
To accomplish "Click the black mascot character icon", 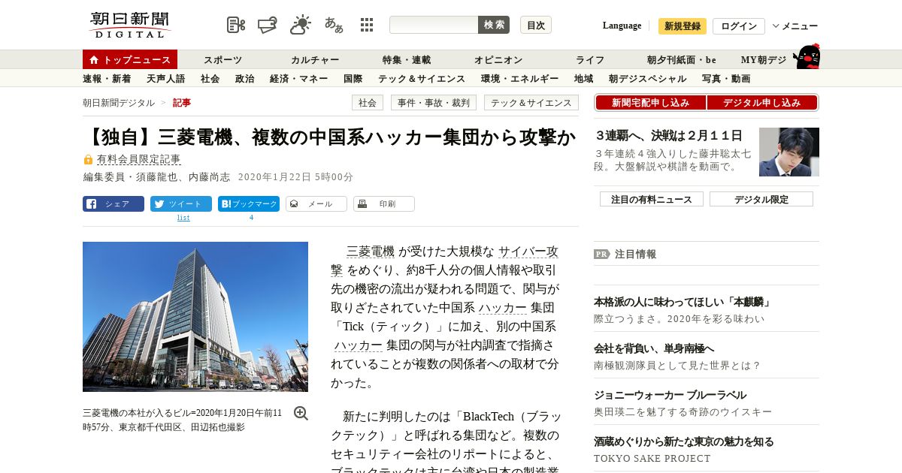I will [807, 57].
